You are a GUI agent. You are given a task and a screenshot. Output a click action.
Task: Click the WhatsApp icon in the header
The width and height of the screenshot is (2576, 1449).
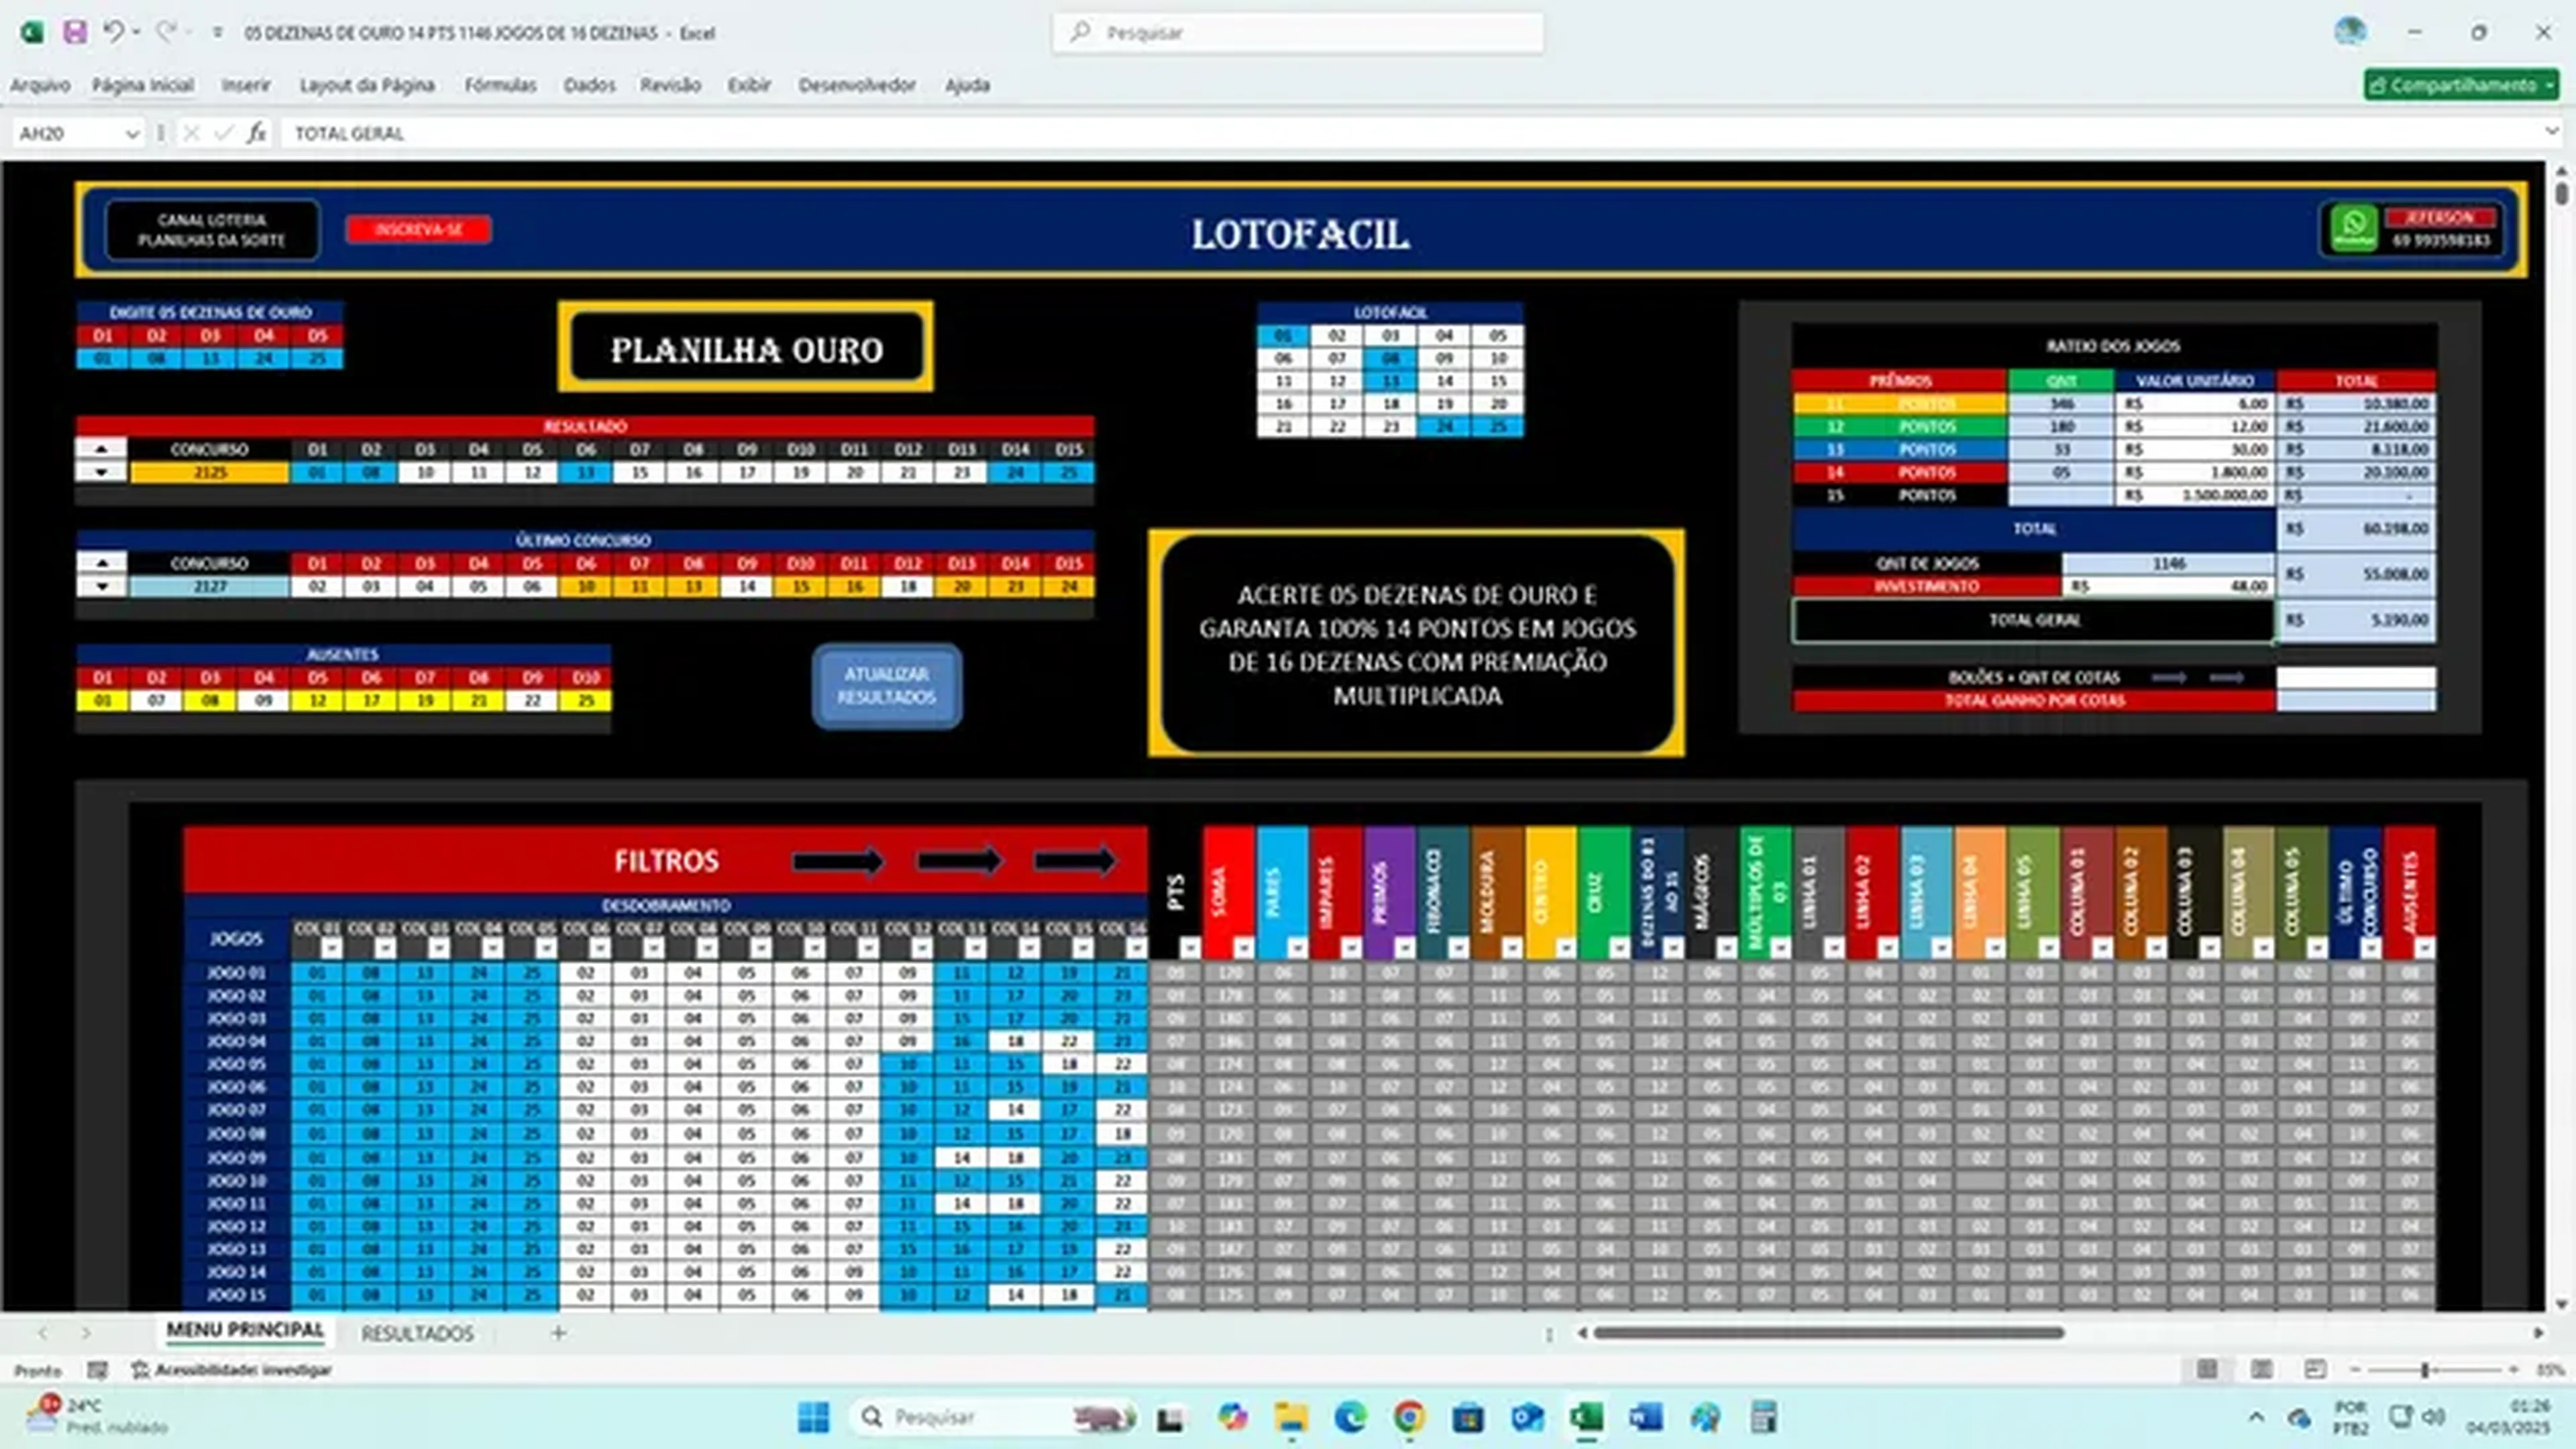point(2354,228)
